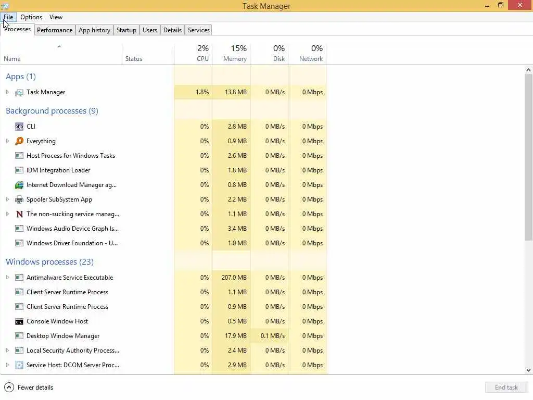Sort by the Disk column header
533x400 pixels.
pos(269,54)
